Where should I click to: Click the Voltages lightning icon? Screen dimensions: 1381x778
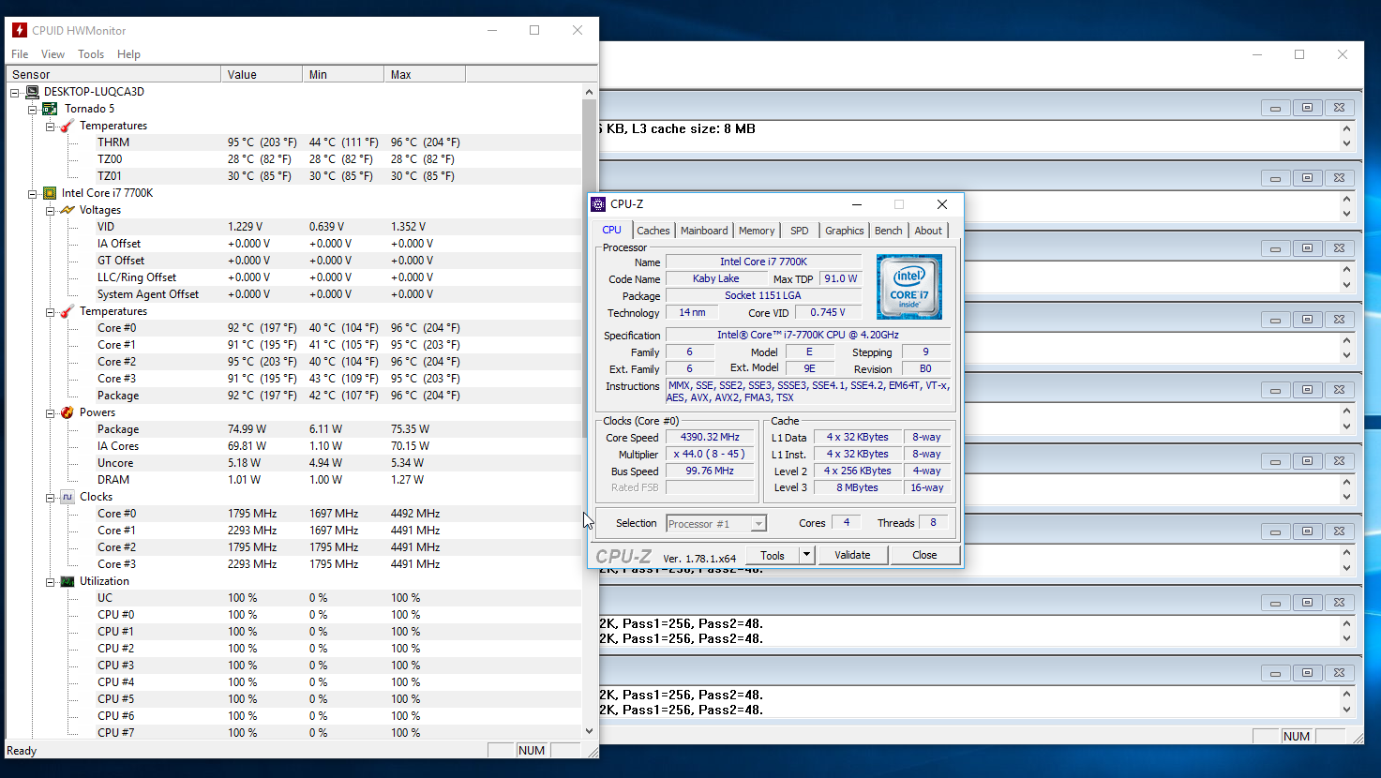coord(68,210)
